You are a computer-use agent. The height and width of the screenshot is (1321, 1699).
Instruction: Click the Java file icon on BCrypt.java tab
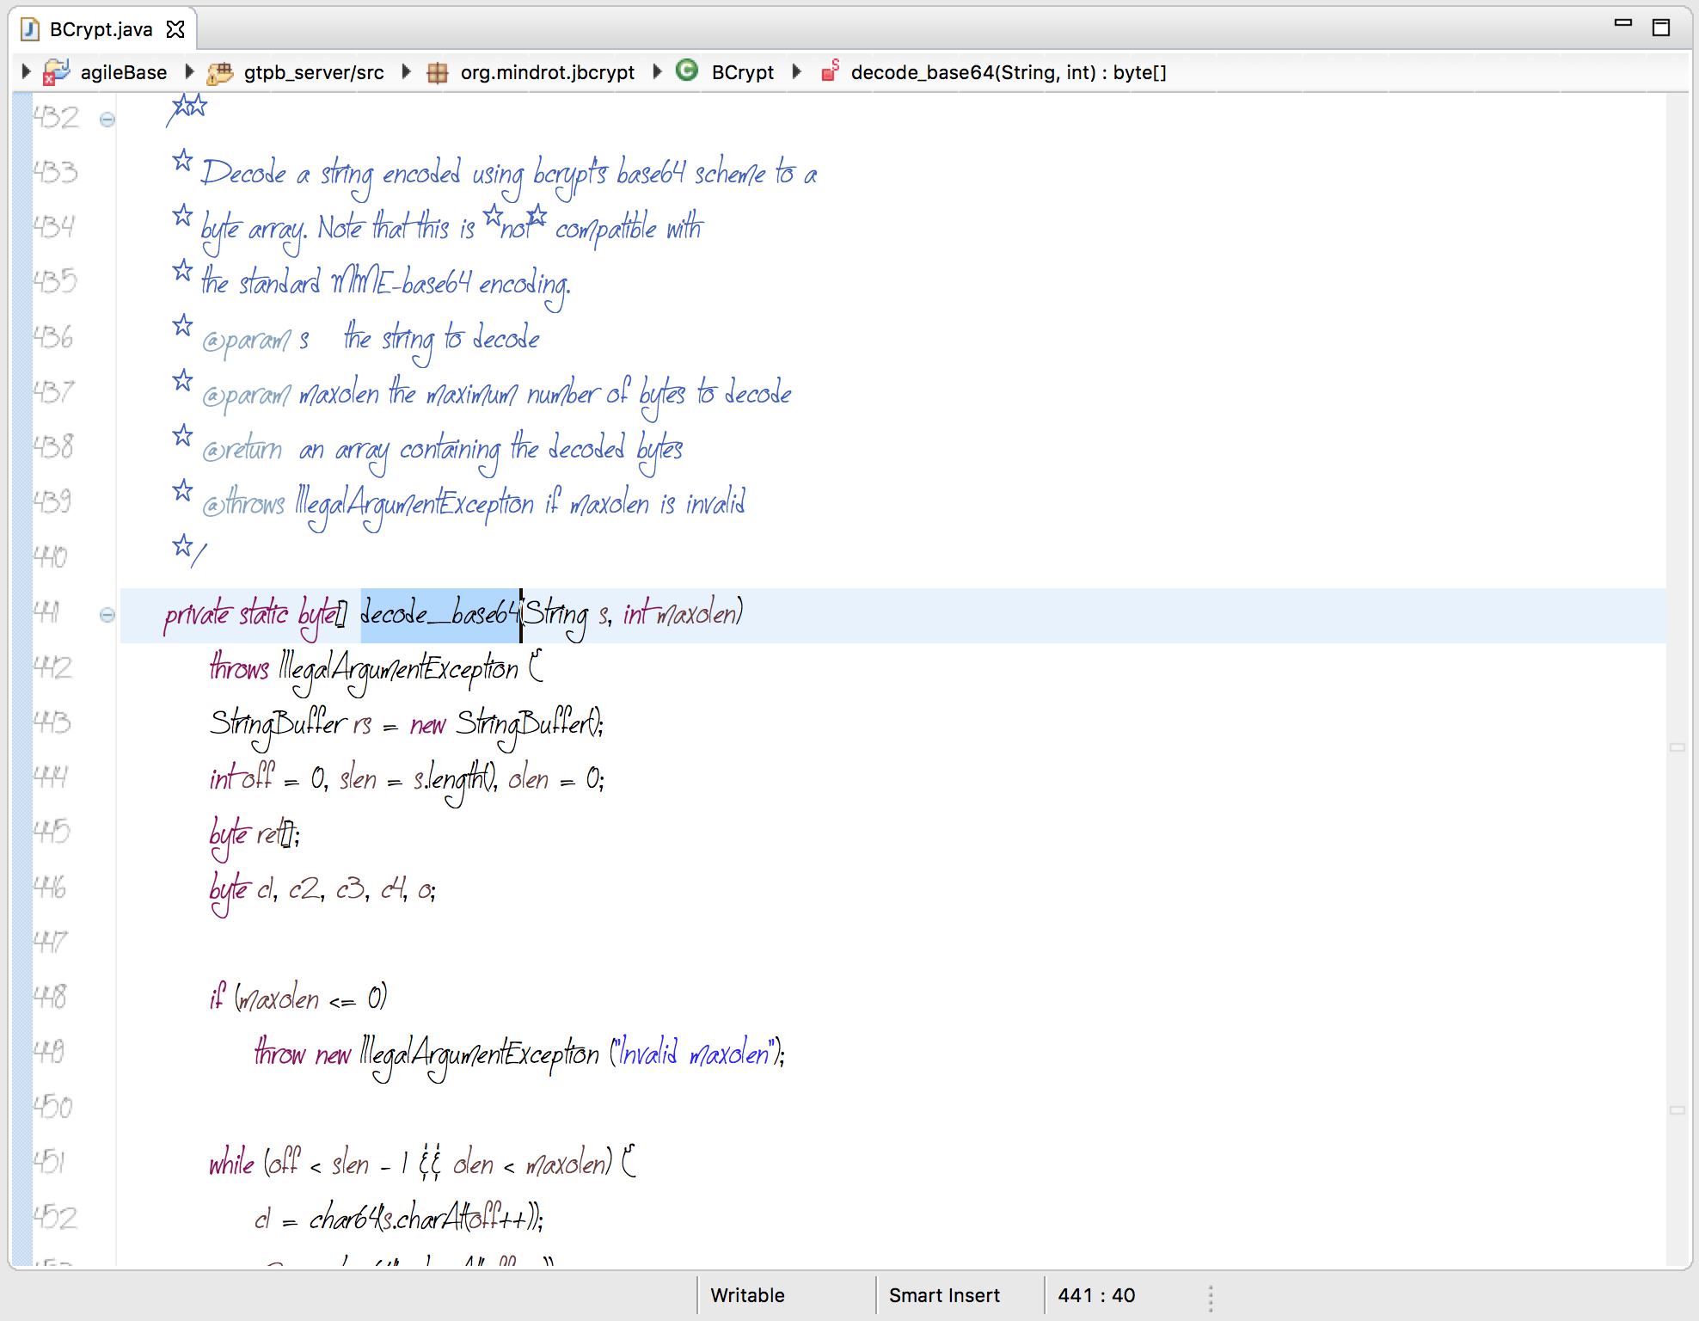30,29
